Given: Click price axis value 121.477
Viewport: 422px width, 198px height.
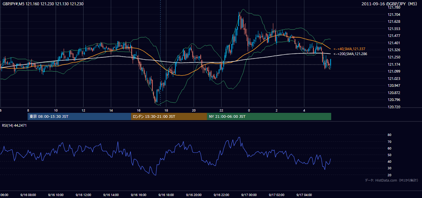Looking at the screenshot, I should (x=393, y=36).
